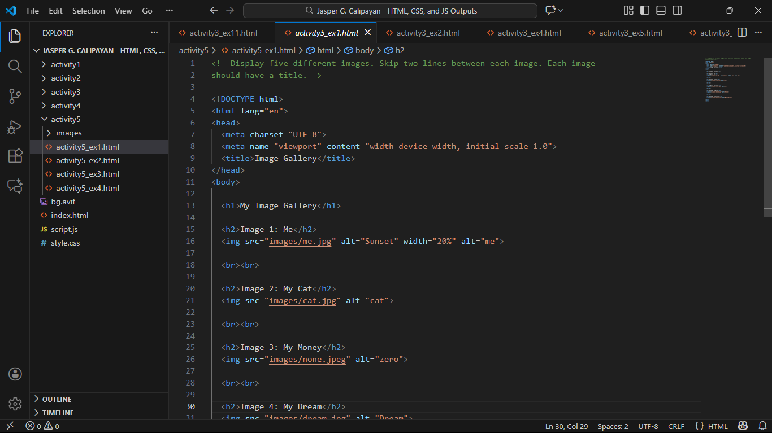Expand the OUTLINE section

click(x=57, y=399)
